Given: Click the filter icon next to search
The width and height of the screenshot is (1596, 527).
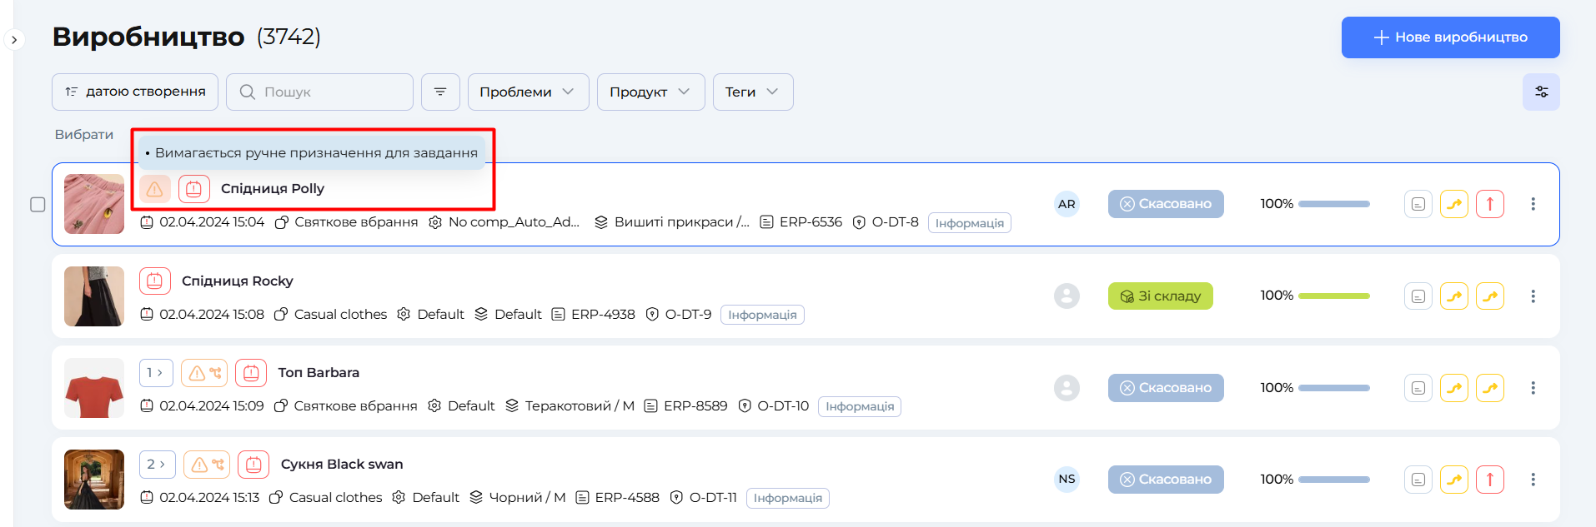Looking at the screenshot, I should [440, 92].
